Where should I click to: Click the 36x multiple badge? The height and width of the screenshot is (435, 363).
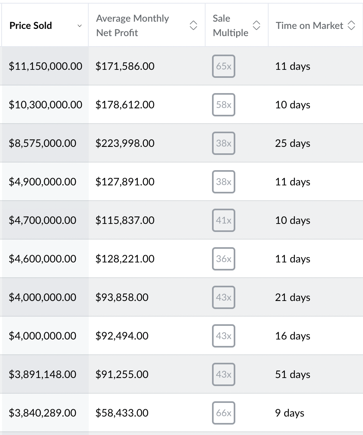(x=224, y=259)
